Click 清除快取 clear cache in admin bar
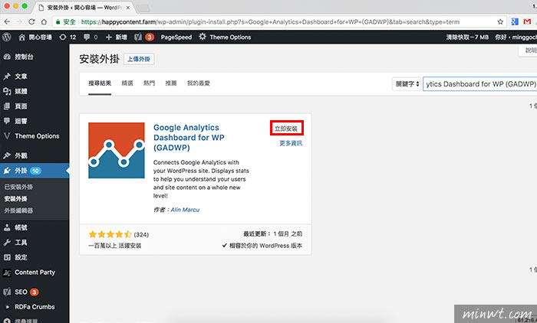The width and height of the screenshot is (537, 323). (x=467, y=38)
